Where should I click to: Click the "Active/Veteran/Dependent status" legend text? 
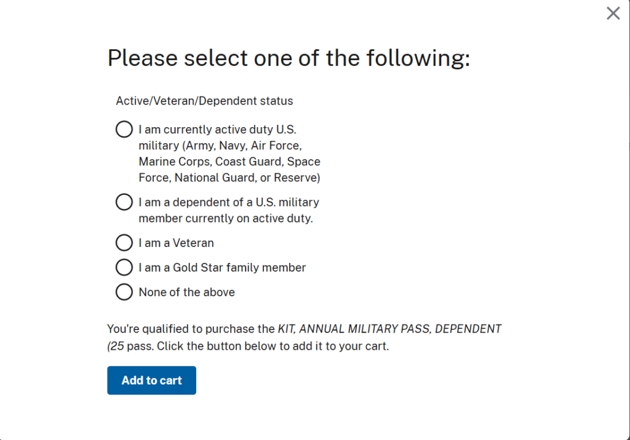[204, 101]
